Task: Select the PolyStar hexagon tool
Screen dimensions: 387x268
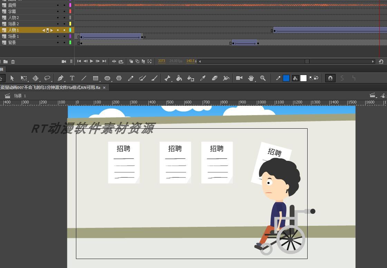Action: coord(119,78)
